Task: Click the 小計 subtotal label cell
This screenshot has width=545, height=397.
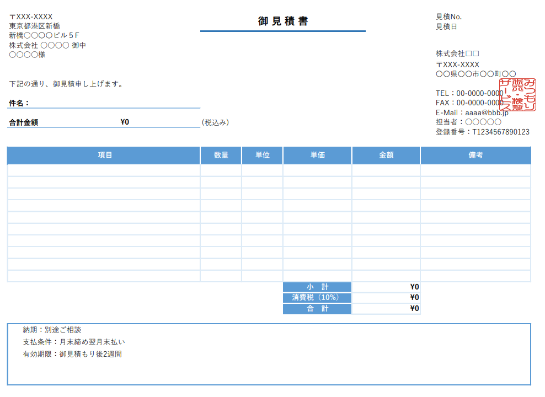Action: click(x=317, y=287)
